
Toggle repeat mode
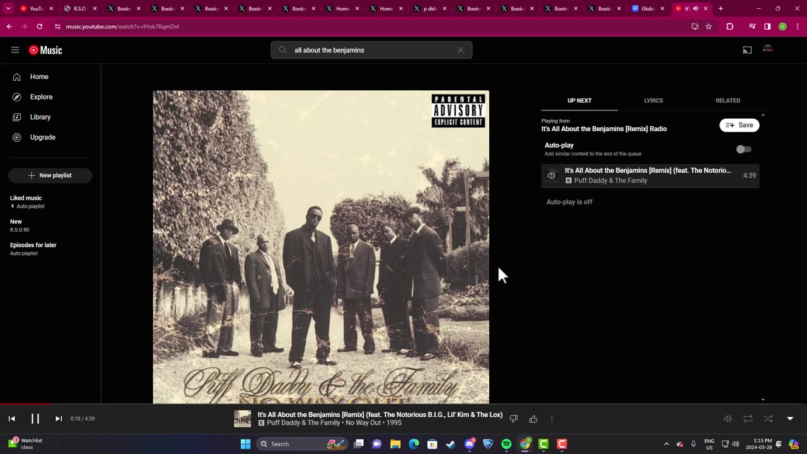748,419
